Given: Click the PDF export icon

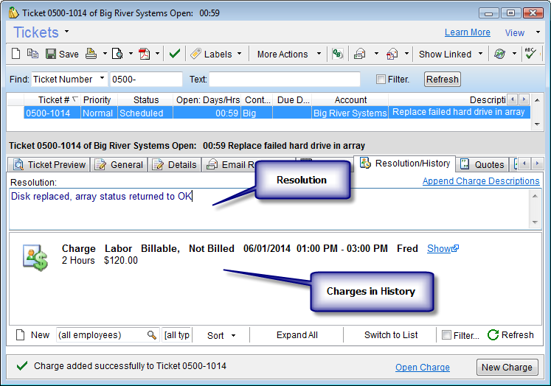Looking at the screenshot, I should 145,54.
